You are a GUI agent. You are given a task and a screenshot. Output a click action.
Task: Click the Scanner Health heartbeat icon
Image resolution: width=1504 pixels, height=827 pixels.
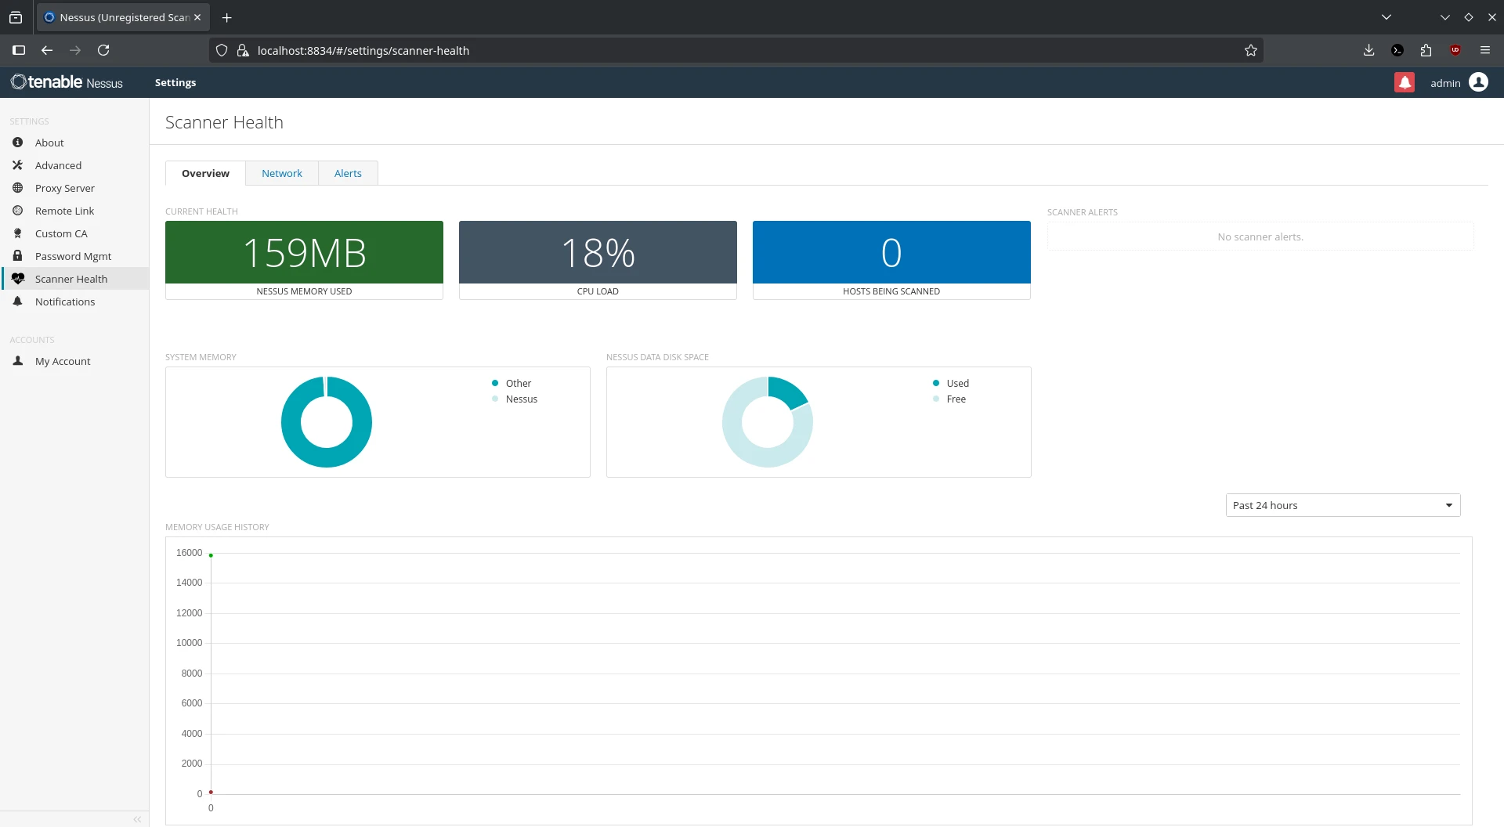(x=18, y=279)
